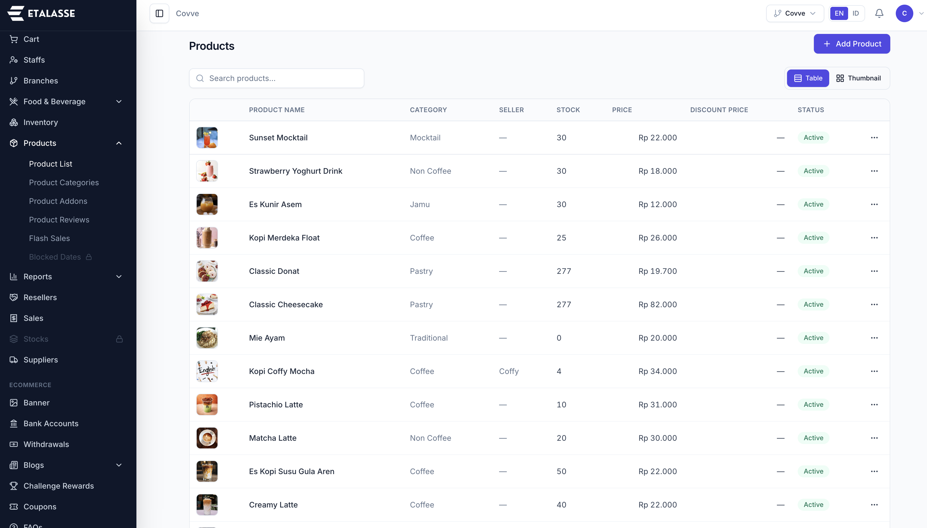Open Flash Sales submenu item

[x=49, y=238]
